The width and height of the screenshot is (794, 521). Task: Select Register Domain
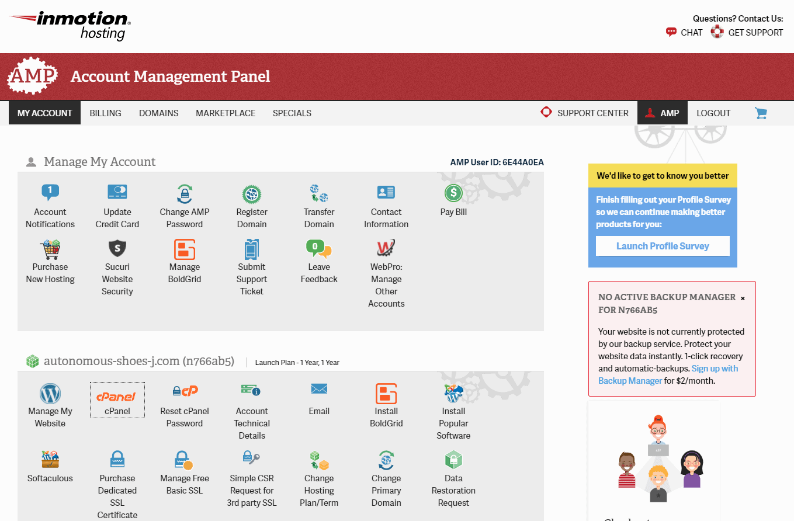tap(251, 204)
